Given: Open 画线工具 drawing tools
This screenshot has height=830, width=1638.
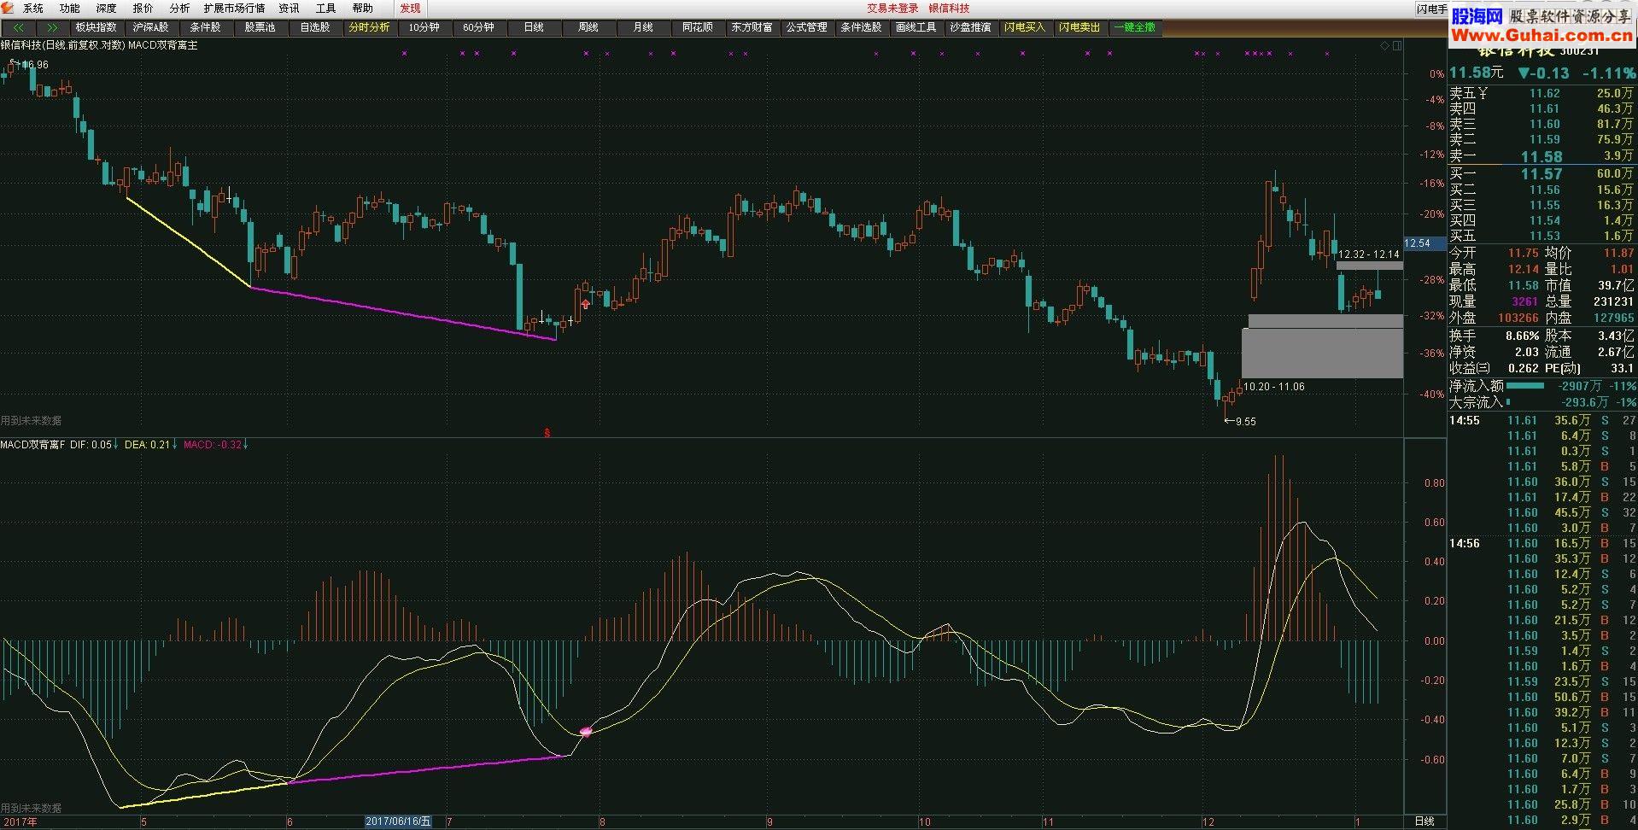Looking at the screenshot, I should 916,27.
